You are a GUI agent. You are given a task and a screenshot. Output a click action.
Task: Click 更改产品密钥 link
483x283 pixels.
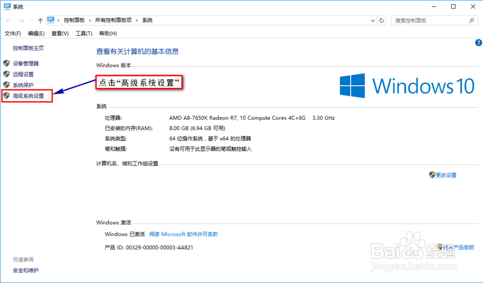(458, 247)
